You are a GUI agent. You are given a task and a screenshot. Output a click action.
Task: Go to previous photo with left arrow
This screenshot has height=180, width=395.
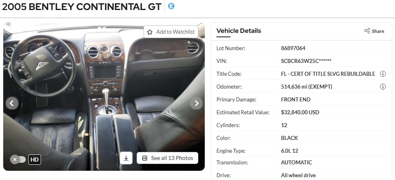point(12,103)
